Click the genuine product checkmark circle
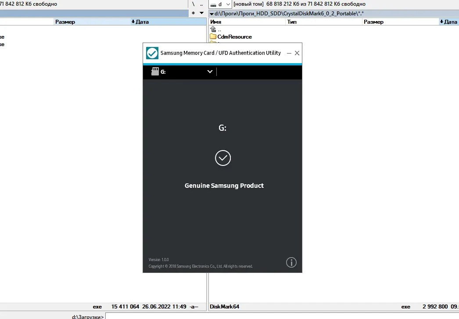Screen dimensions: 459x319 (223, 158)
